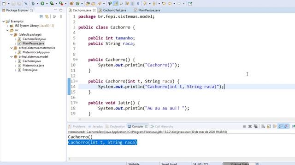Run the program with green play button

tap(42, 3)
